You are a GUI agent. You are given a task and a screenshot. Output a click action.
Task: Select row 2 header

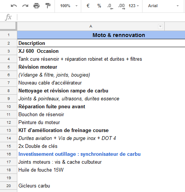[8, 43]
